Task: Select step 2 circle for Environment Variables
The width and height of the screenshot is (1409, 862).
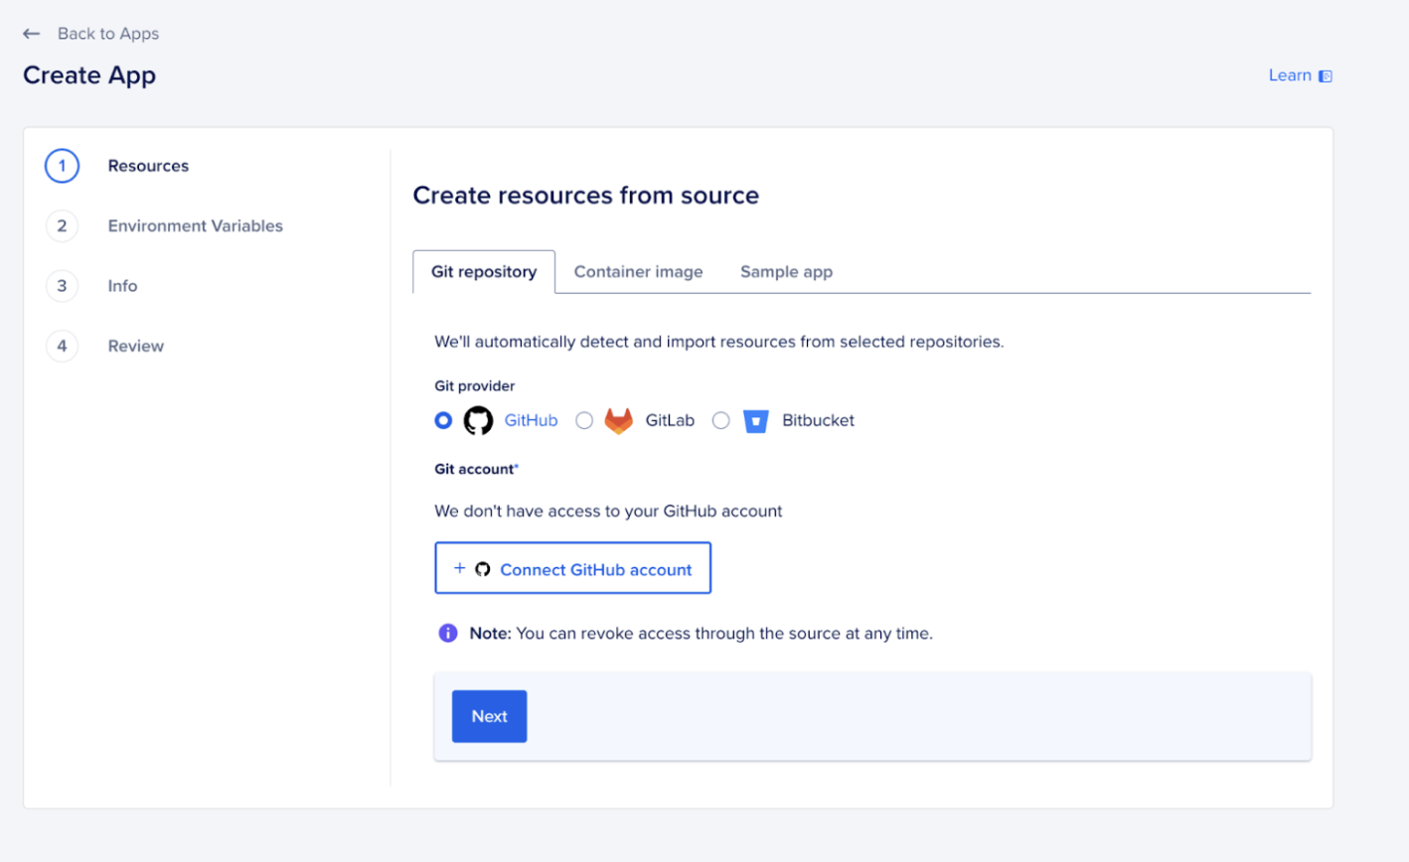Action: 62,225
